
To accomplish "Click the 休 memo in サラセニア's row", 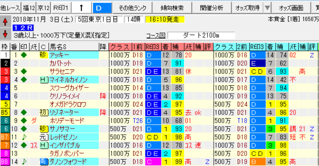I will point(189,71).
